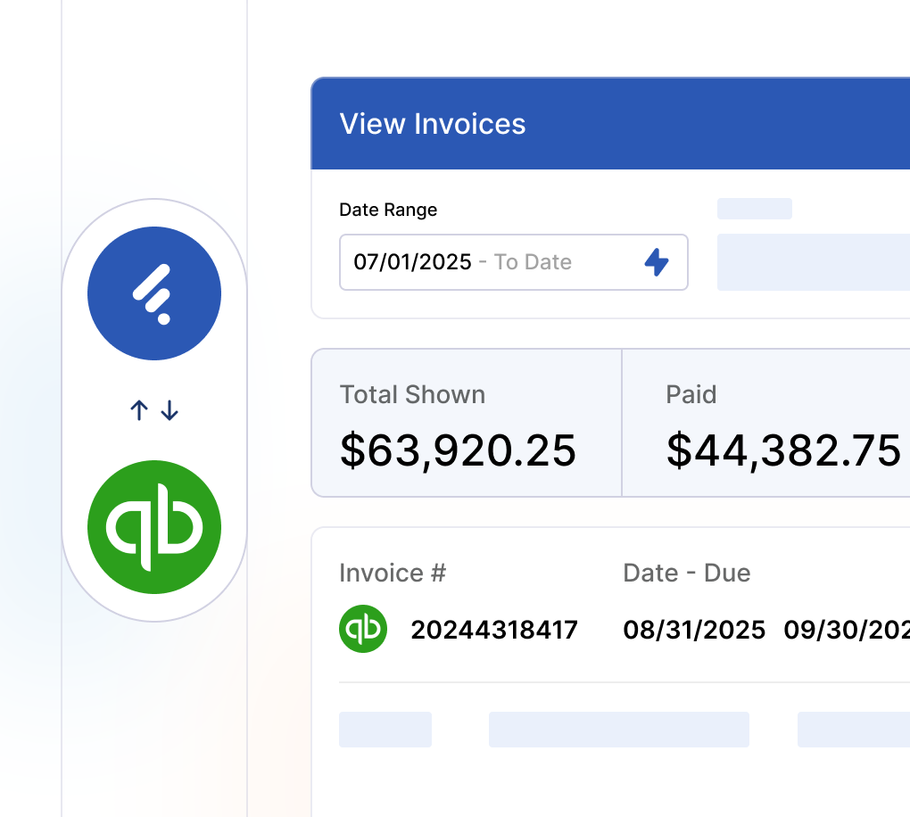Open the 07/01/2025 start date selector

[x=412, y=261]
